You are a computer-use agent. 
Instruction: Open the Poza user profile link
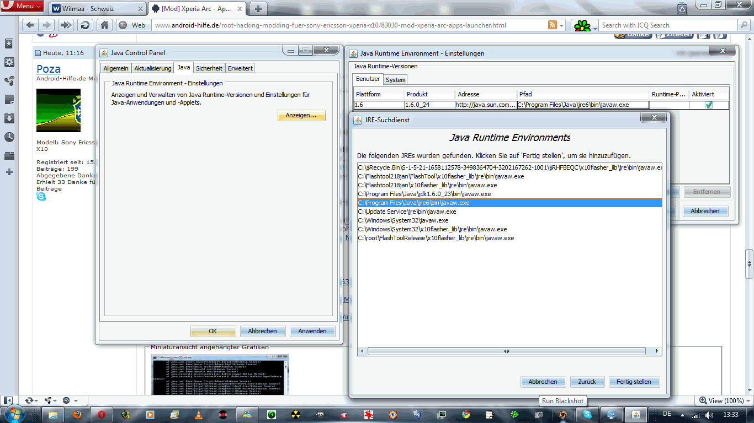coord(49,69)
